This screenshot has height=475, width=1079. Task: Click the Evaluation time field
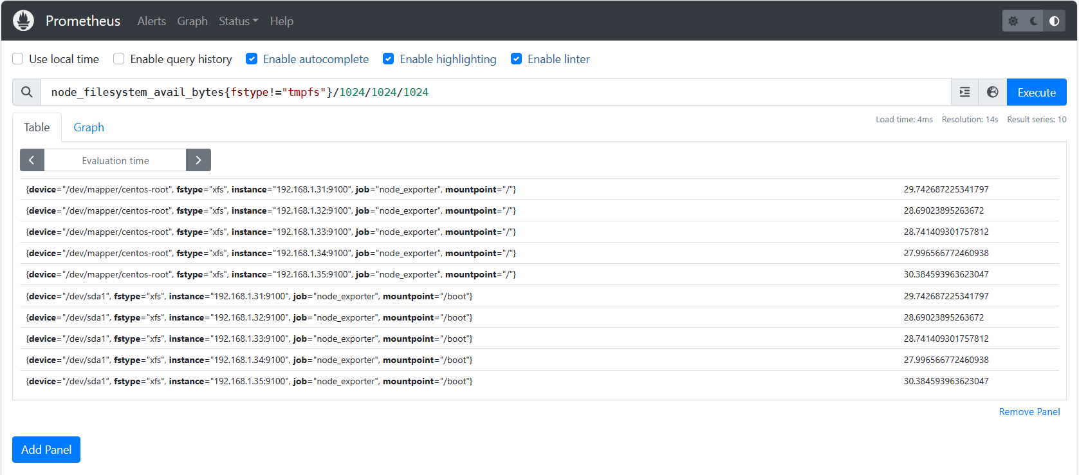pyautogui.click(x=115, y=160)
